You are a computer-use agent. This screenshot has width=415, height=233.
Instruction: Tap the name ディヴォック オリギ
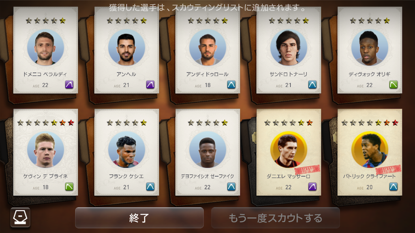pos(370,74)
